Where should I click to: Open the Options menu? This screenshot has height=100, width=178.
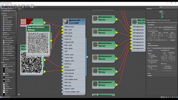23,5
